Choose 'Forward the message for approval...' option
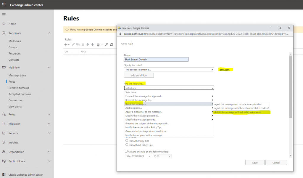303x178 pixels. click(169, 96)
